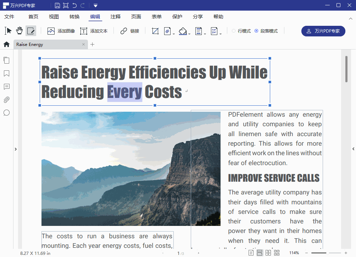Open the quick access toolbar customize dropdown

(95, 5)
